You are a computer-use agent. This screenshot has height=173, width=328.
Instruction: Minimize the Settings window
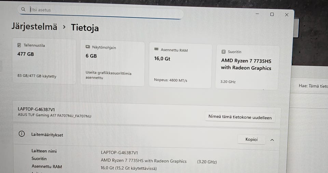click(x=257, y=14)
